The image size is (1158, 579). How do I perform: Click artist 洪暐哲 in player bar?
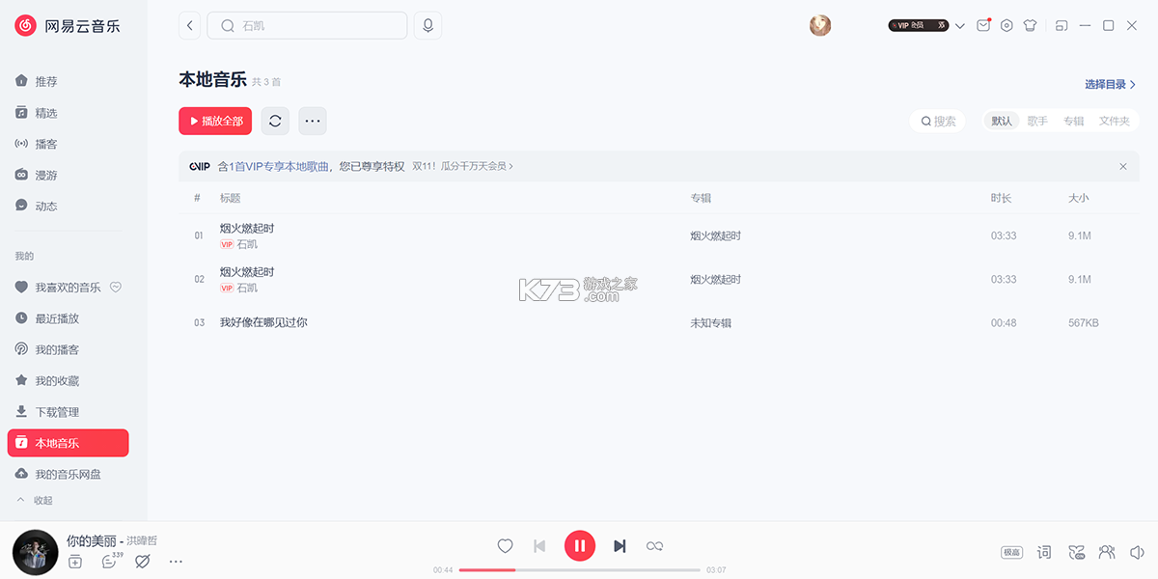pyautogui.click(x=142, y=540)
